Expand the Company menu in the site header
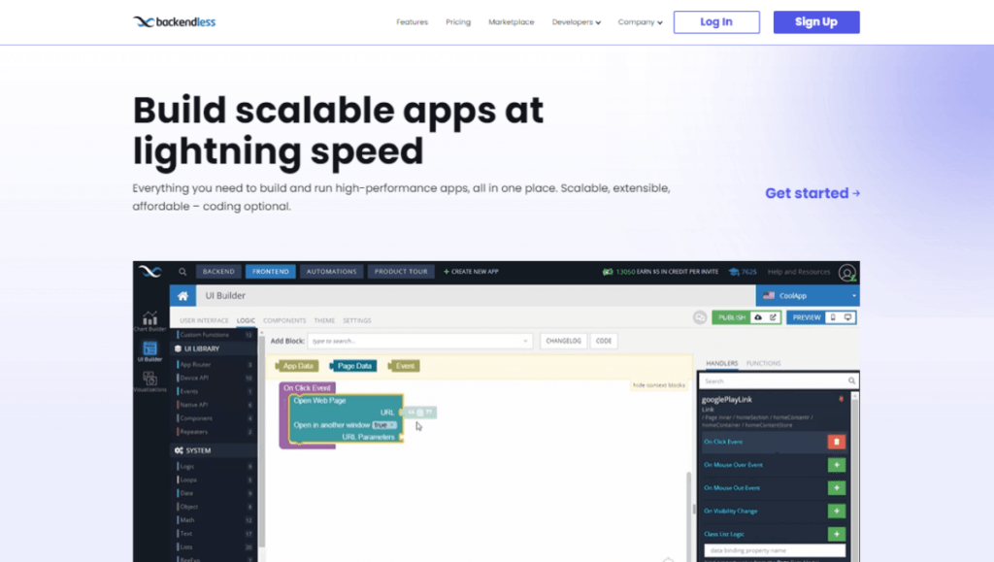The width and height of the screenshot is (994, 562). click(640, 21)
